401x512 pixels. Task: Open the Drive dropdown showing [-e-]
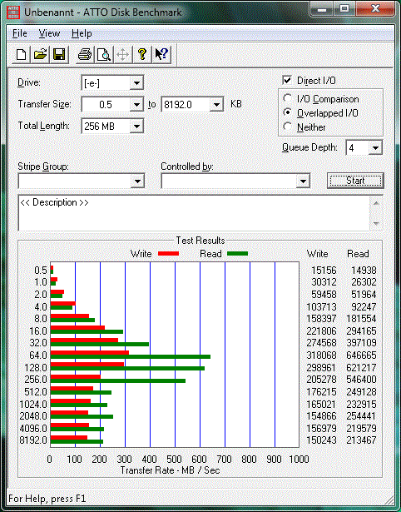[136, 83]
